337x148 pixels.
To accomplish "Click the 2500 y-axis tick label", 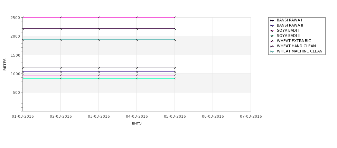I will (15, 18).
